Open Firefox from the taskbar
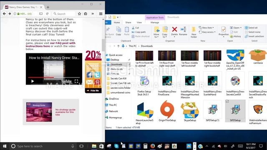The image size is (267, 150). [x=153, y=146]
